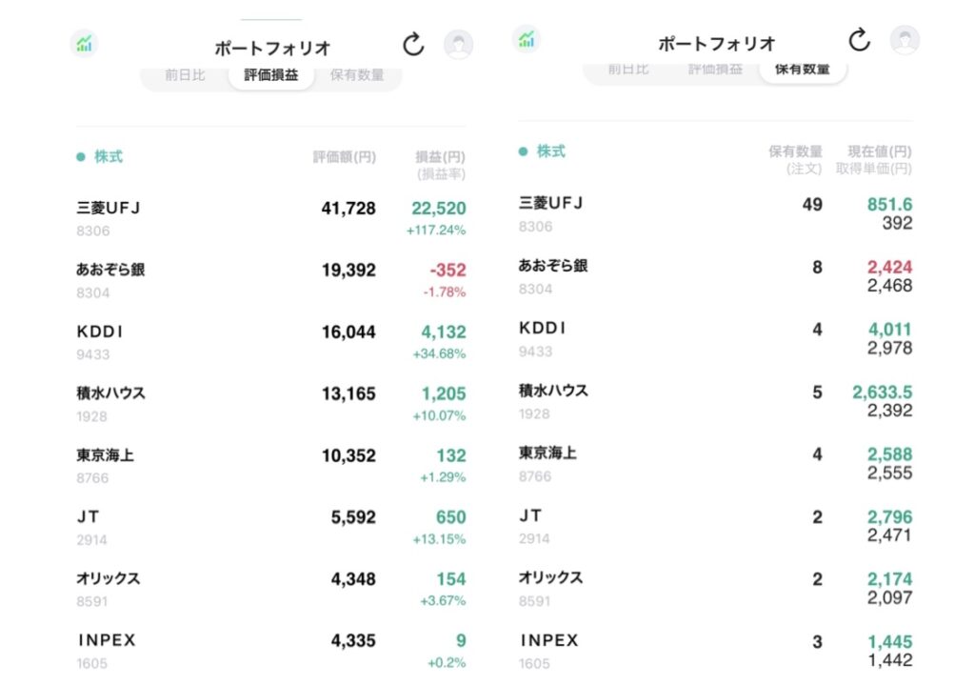Tap the refresh icon in left panel
The width and height of the screenshot is (975, 685).
[x=412, y=44]
